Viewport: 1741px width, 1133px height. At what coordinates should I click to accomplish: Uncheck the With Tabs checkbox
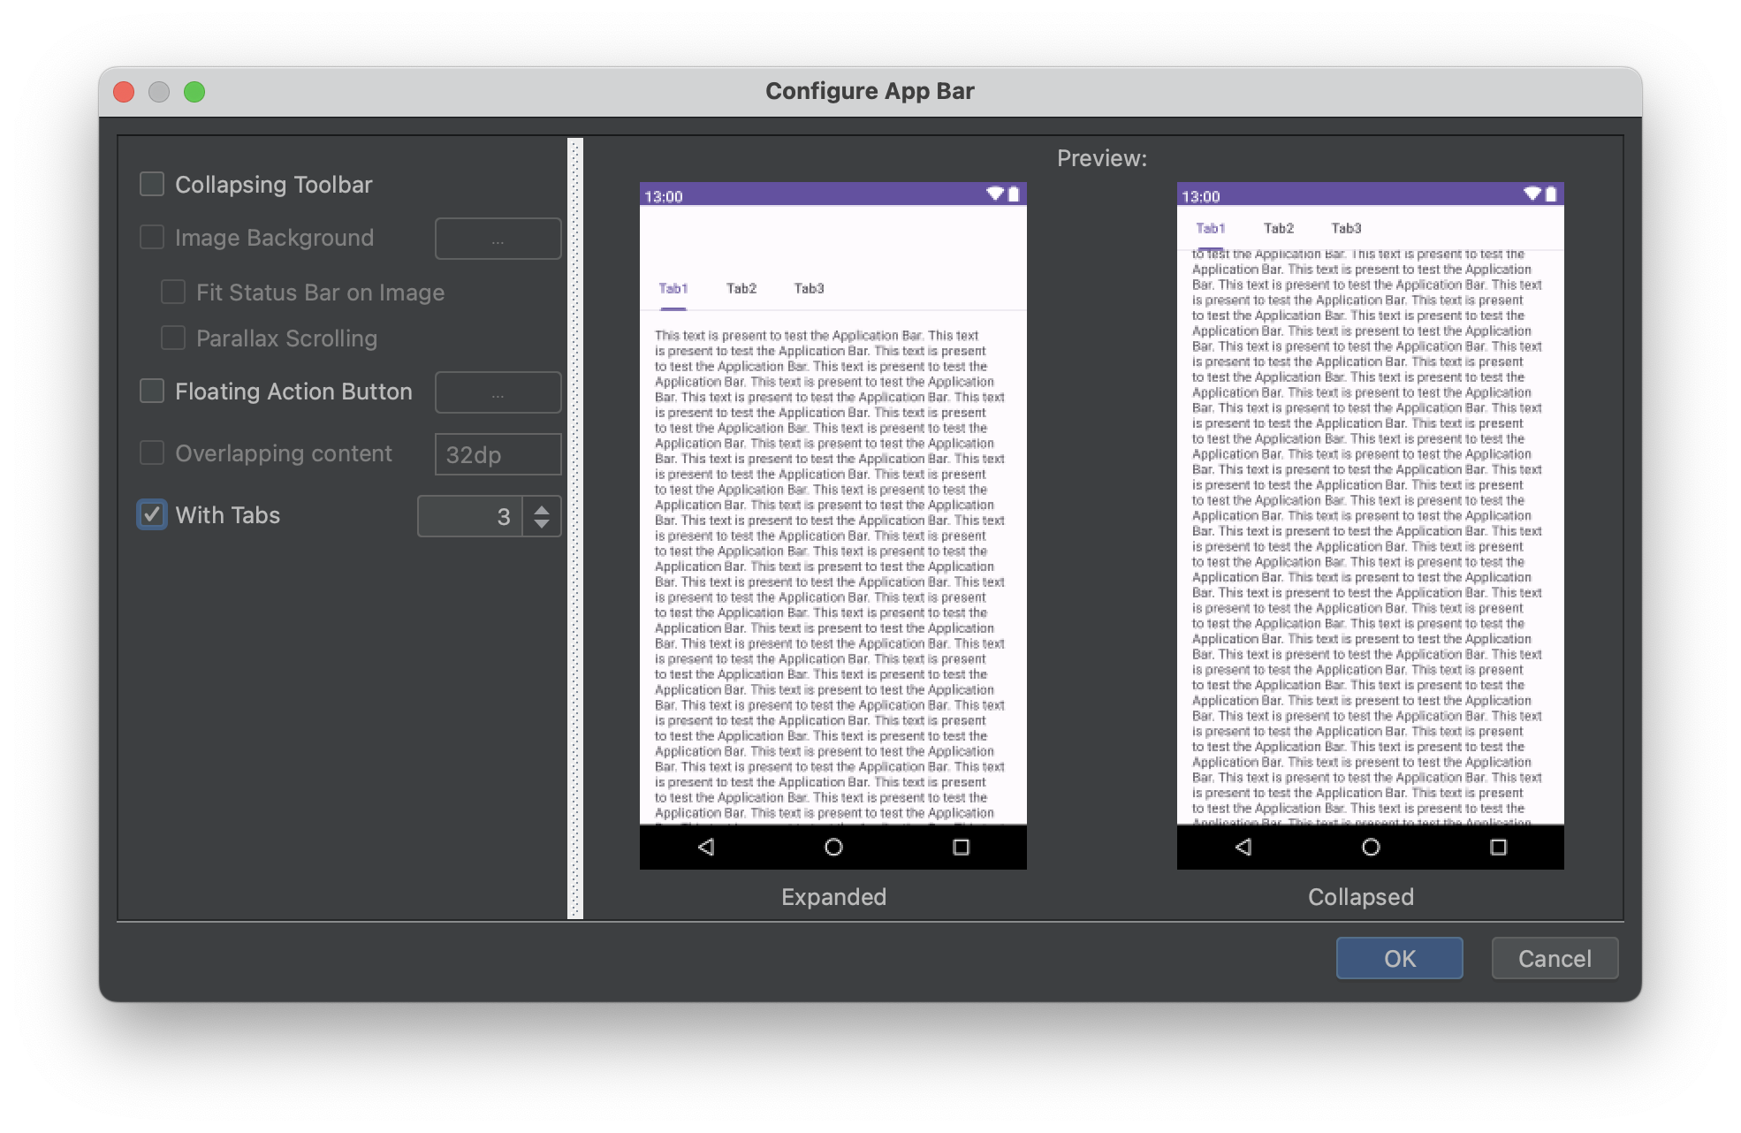click(x=152, y=514)
